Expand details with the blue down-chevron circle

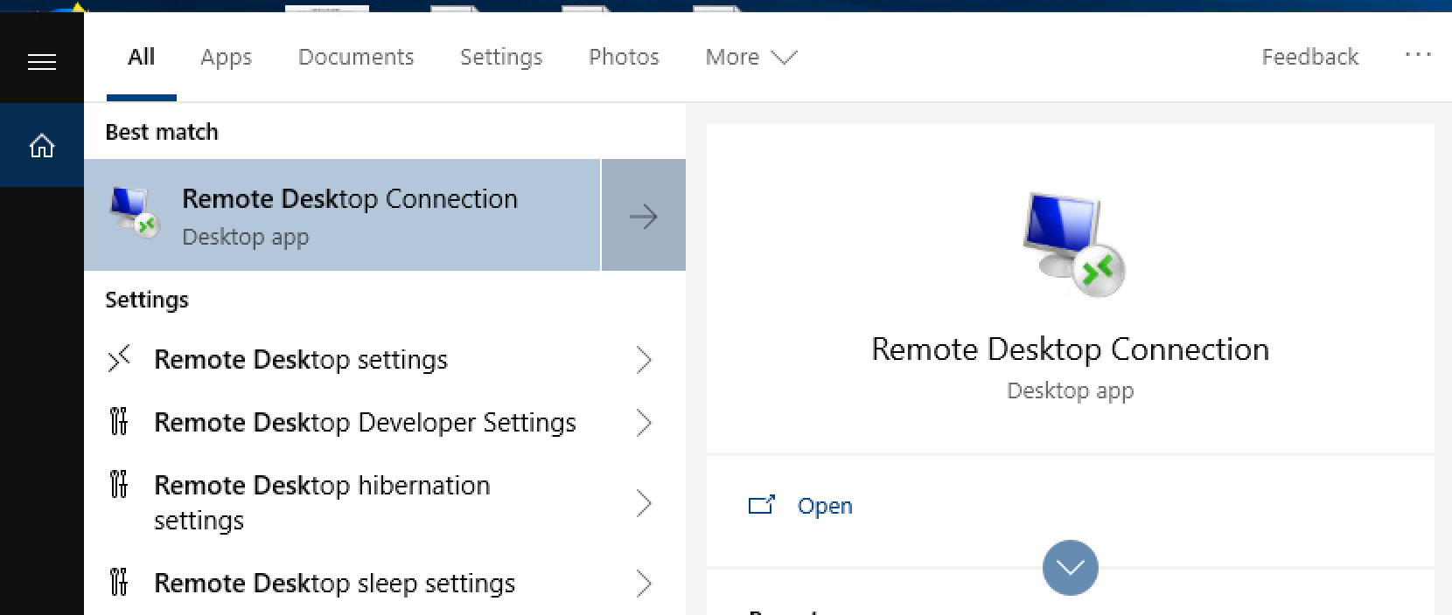[x=1070, y=568]
